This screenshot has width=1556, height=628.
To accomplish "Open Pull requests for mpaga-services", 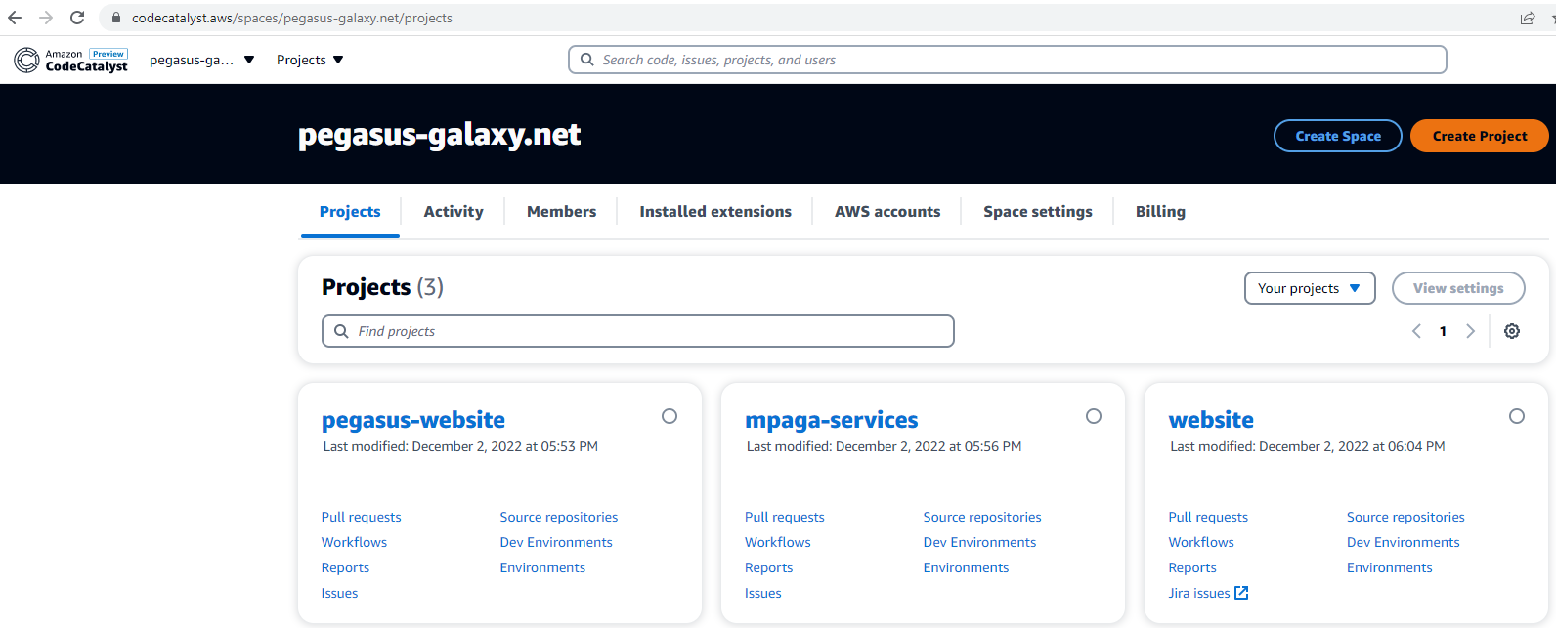I will point(785,517).
